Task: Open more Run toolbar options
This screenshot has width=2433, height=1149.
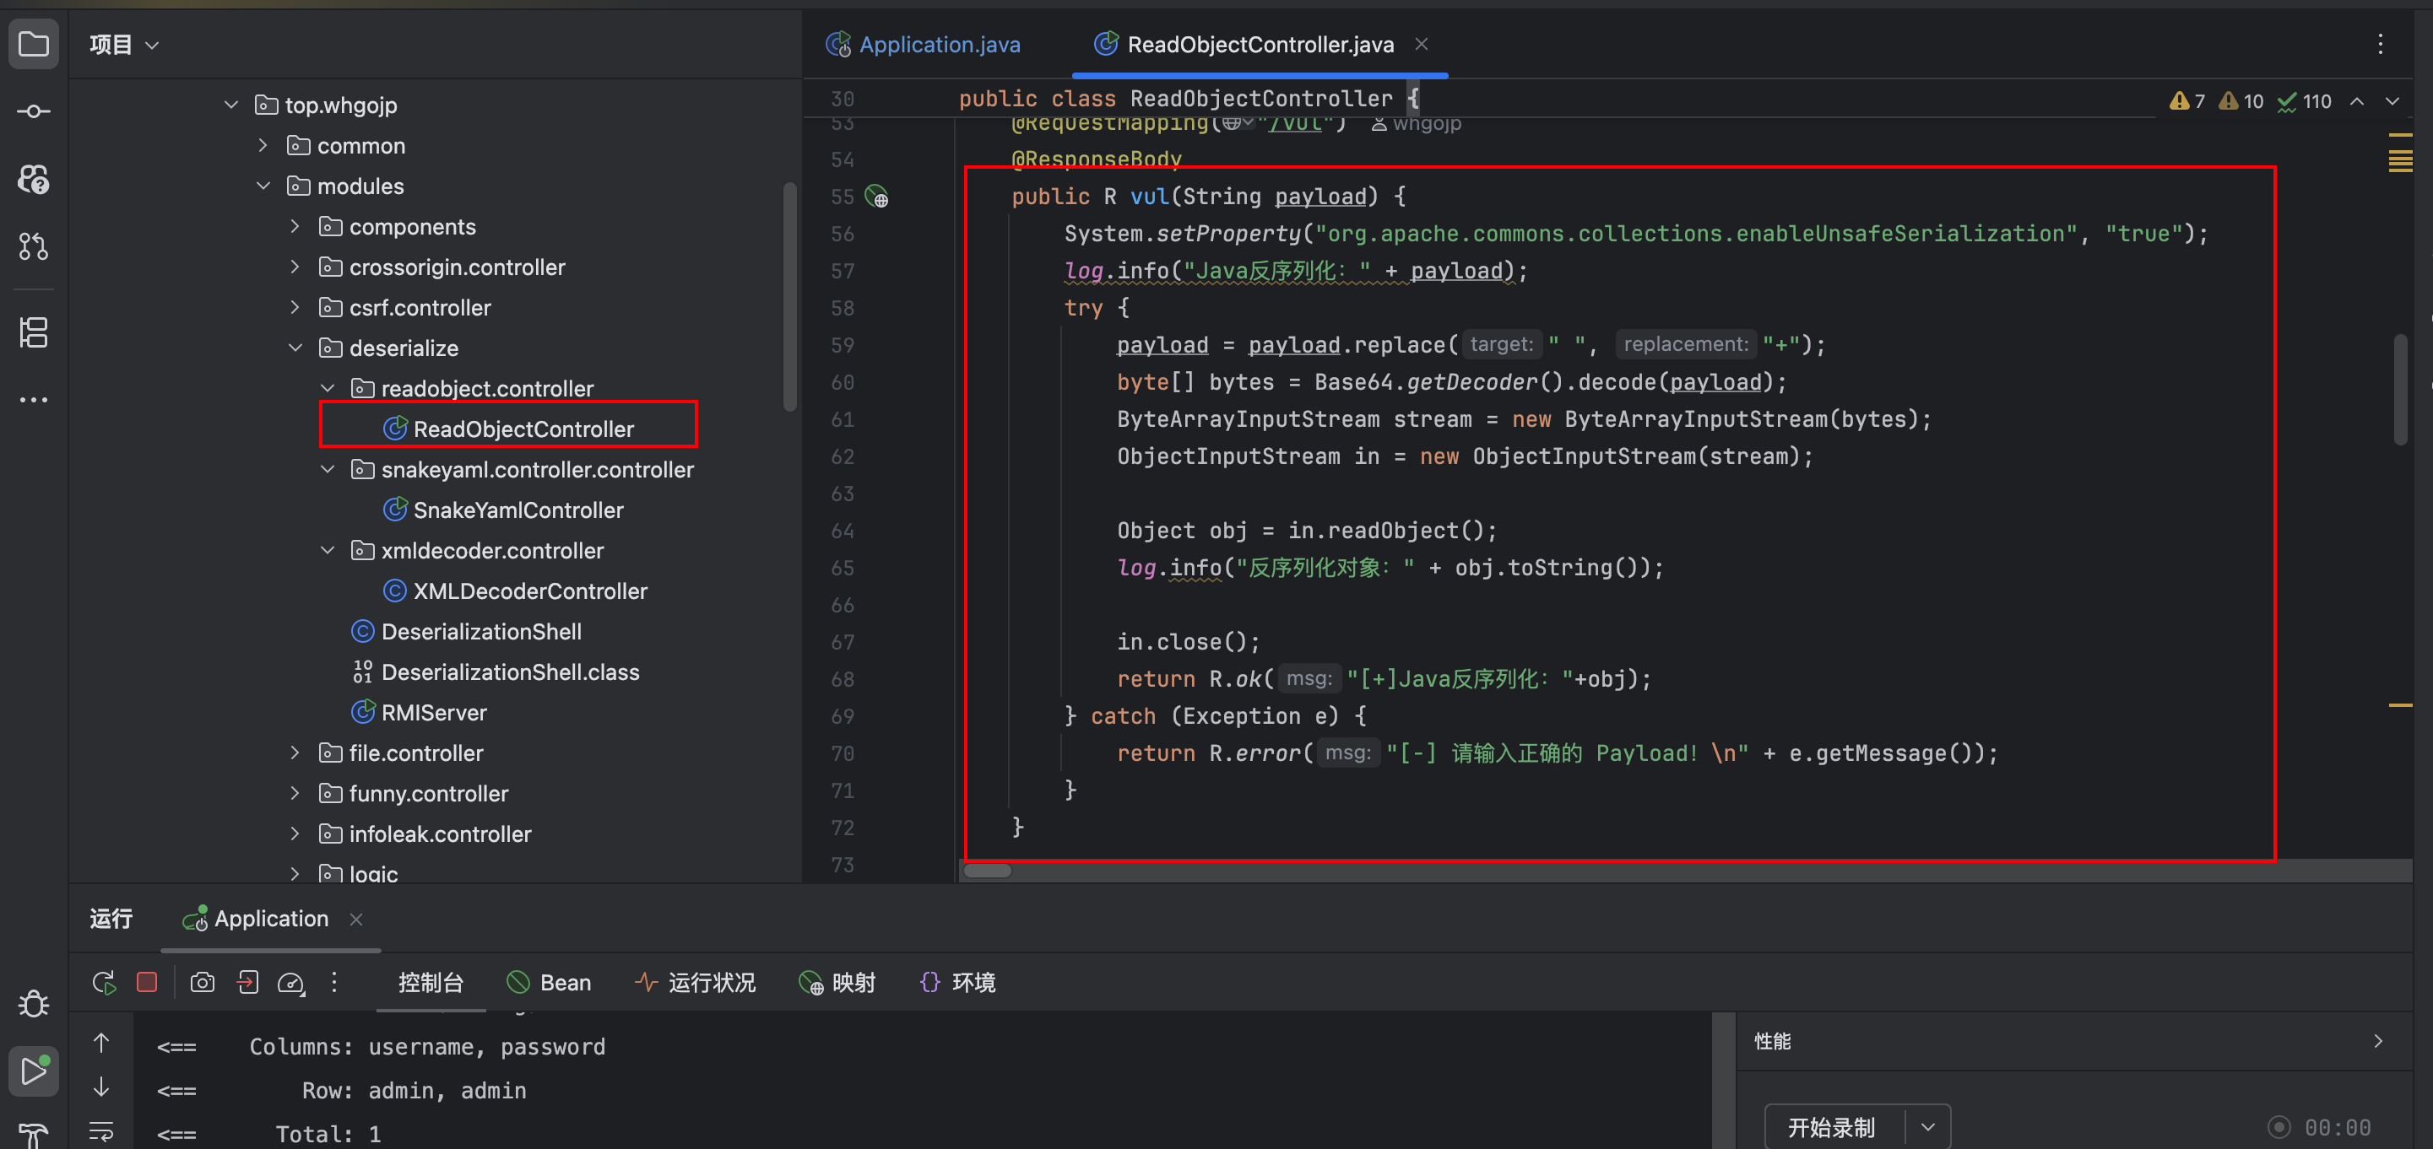Action: [334, 983]
